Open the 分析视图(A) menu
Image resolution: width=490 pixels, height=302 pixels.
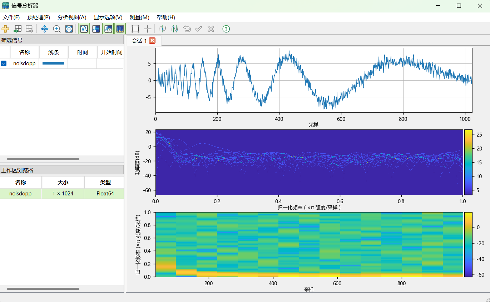(72, 17)
